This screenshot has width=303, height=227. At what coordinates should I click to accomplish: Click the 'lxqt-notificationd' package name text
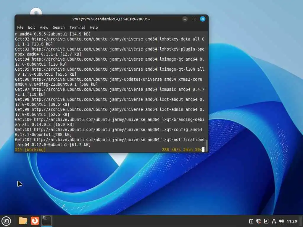pyautogui.click(x=183, y=140)
